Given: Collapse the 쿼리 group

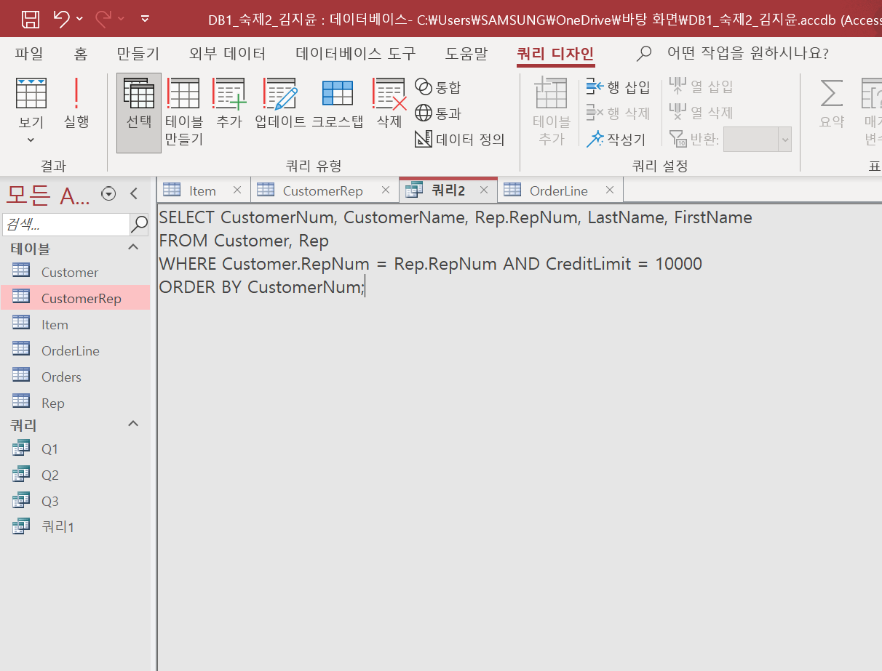Looking at the screenshot, I should tap(133, 424).
